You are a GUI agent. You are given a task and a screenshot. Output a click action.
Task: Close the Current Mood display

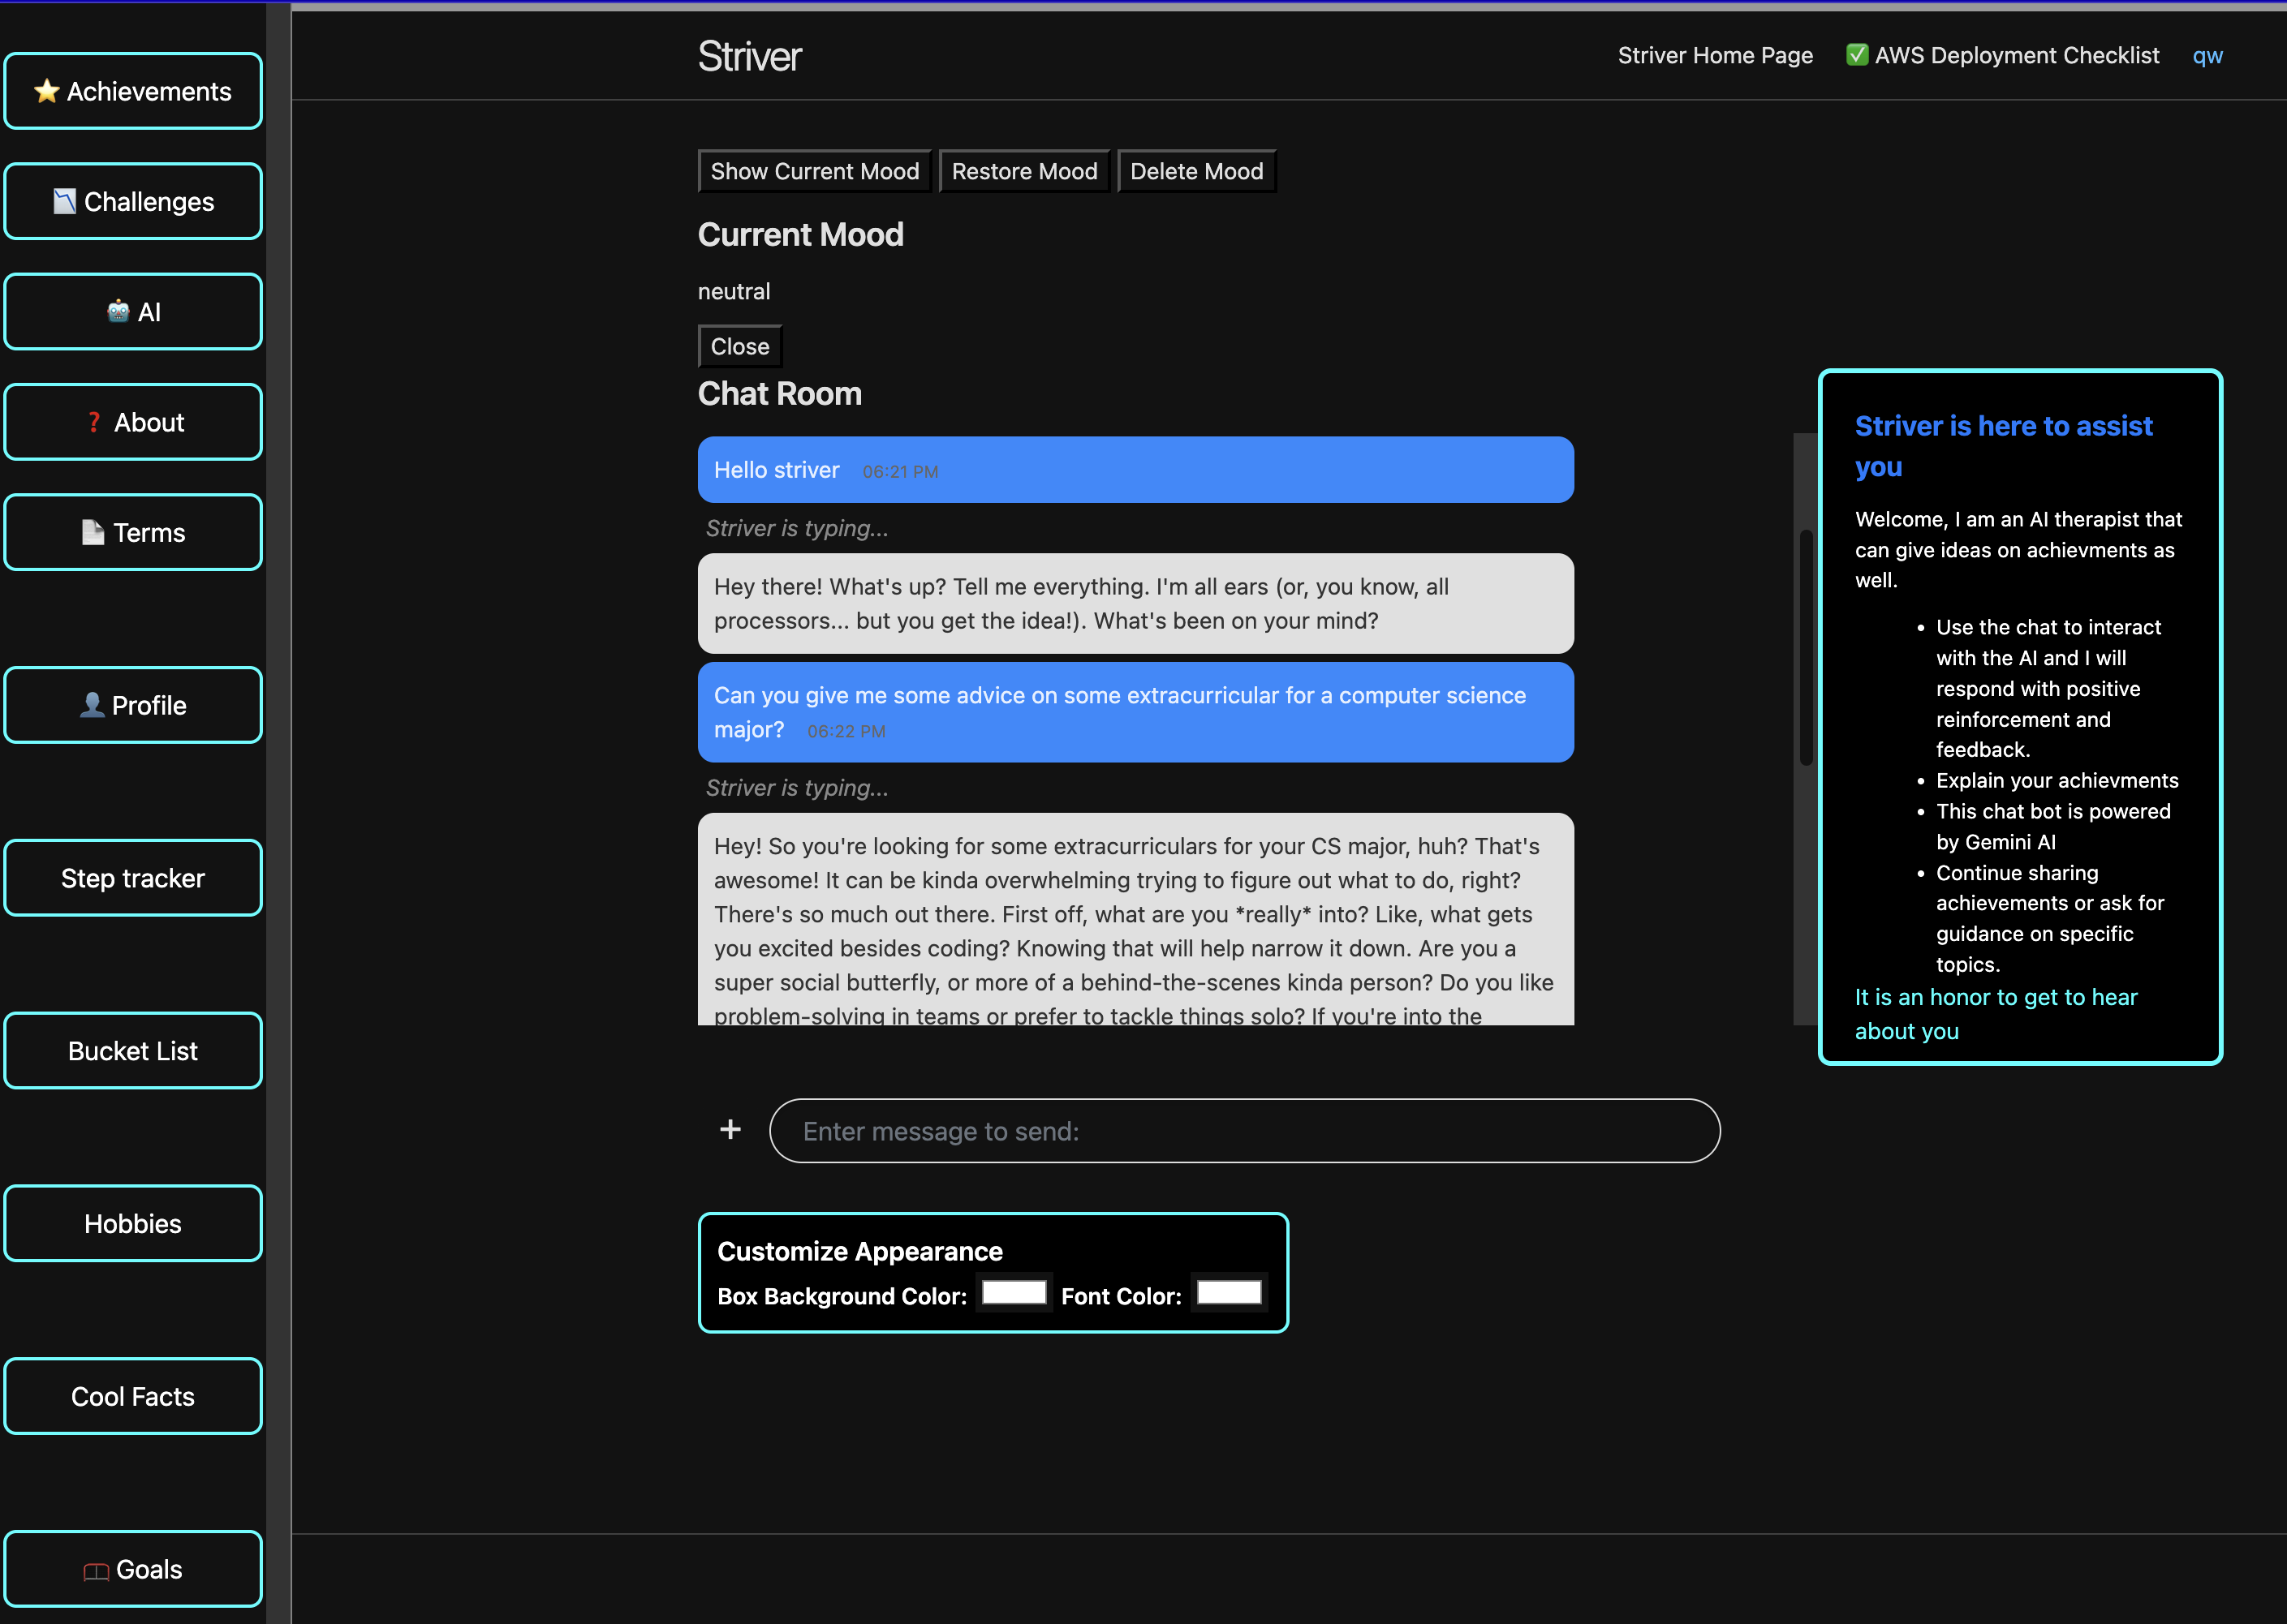tap(739, 347)
